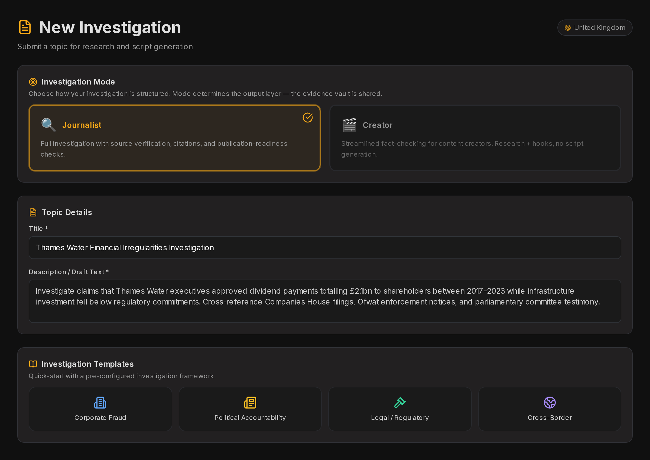Click the 'Title *' field label
650x460 pixels.
pos(38,229)
